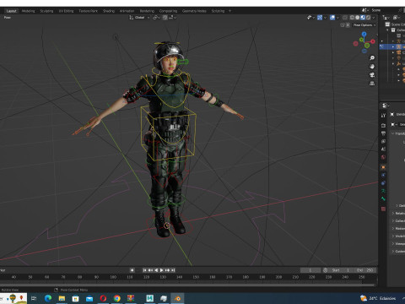This screenshot has width=405, height=304.
Task: Open the Texture Paint workspace tab
Action: pyautogui.click(x=88, y=11)
